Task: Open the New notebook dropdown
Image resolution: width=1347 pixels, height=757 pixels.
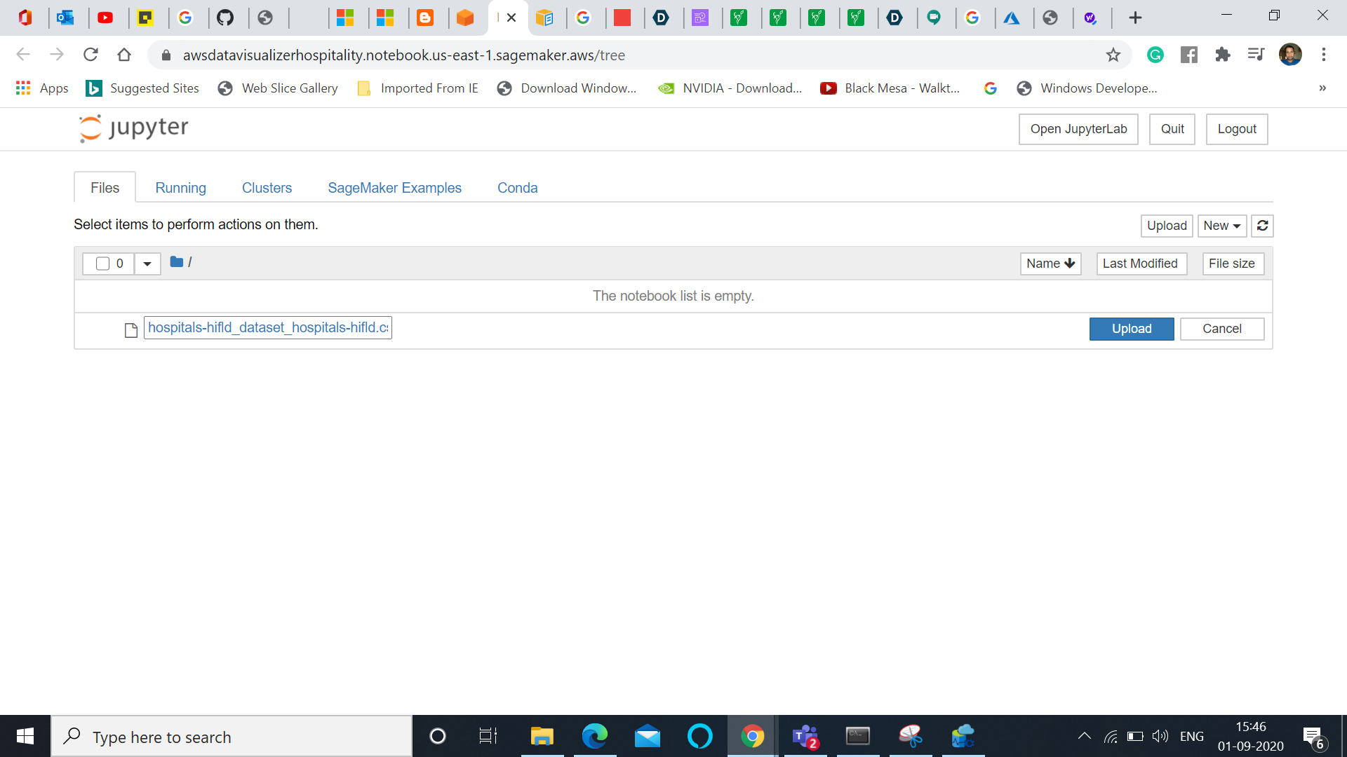Action: pyautogui.click(x=1221, y=226)
